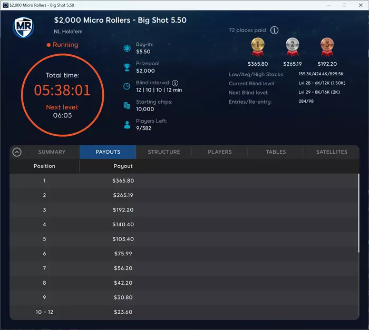Click the 10 - 12 position row
The image size is (369, 330).
183,312
